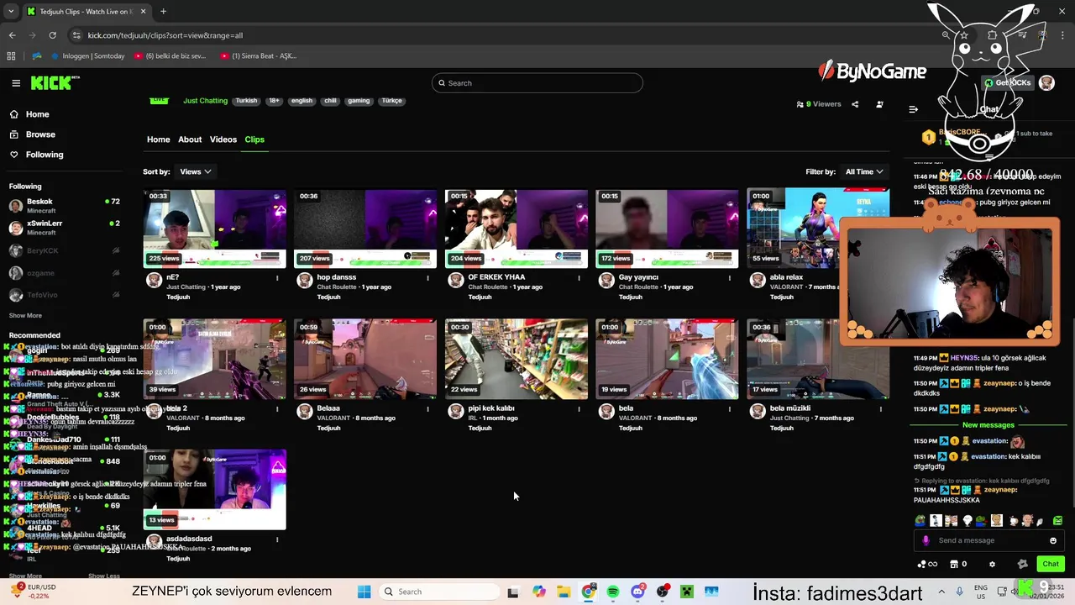The width and height of the screenshot is (1075, 605).
Task: Click the follow user icon beside share
Action: 879,104
